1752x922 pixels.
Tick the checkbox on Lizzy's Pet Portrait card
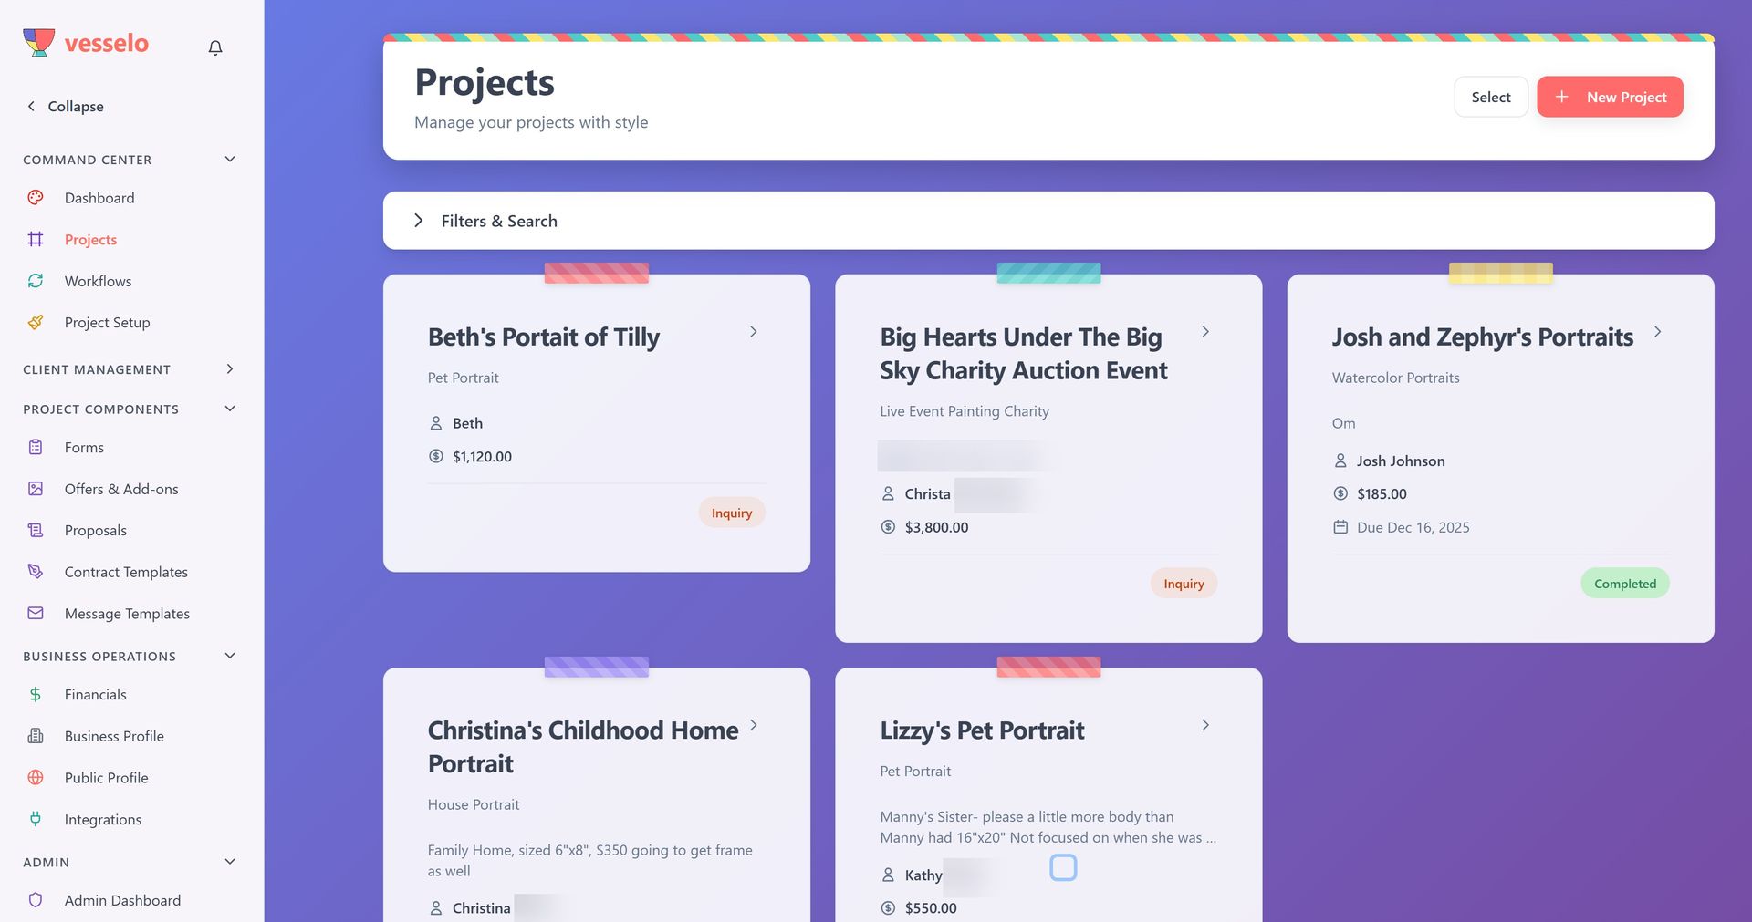pyautogui.click(x=1063, y=867)
